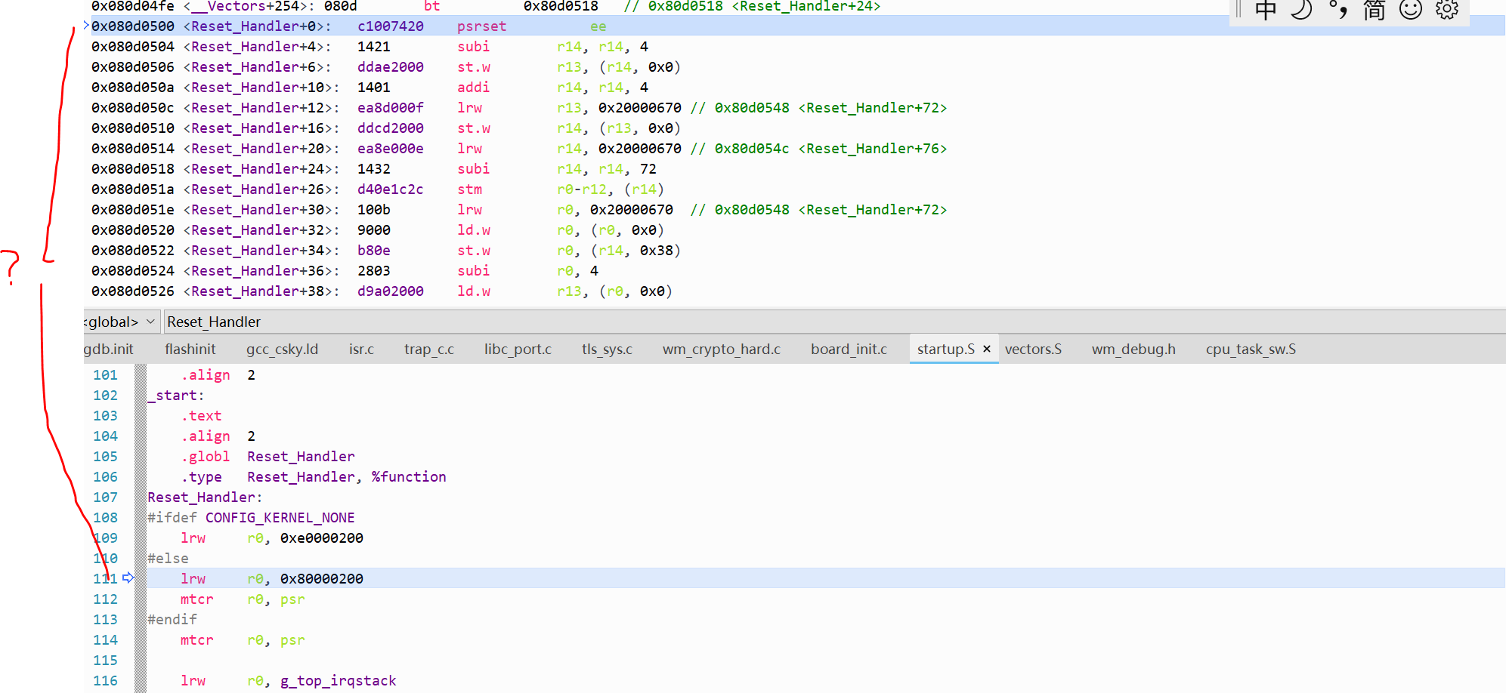Click the _start: label on line 102
Image resolution: width=1506 pixels, height=693 pixels.
coord(175,395)
